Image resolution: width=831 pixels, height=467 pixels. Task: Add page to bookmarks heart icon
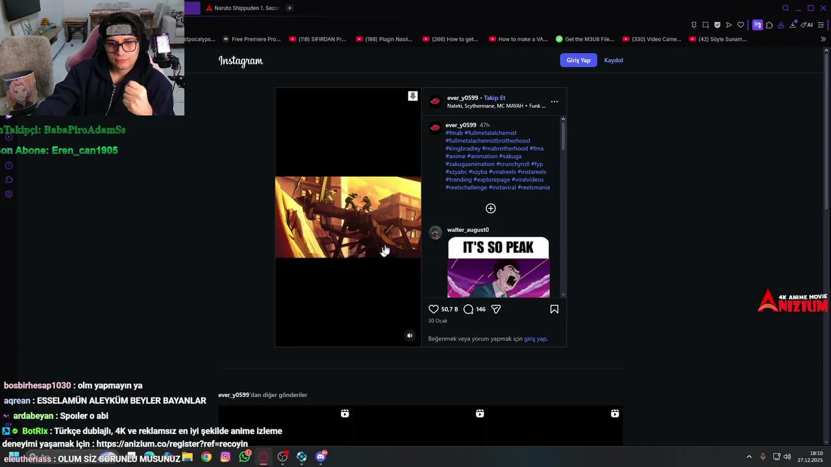(x=740, y=25)
